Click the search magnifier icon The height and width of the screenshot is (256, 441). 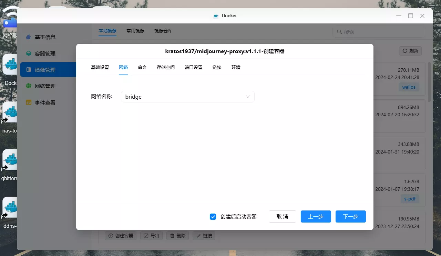pos(339,32)
